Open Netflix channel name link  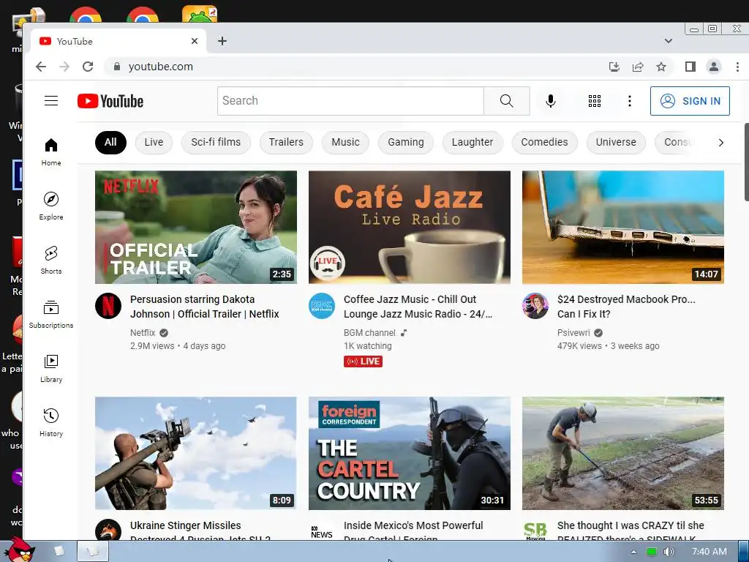(x=143, y=333)
